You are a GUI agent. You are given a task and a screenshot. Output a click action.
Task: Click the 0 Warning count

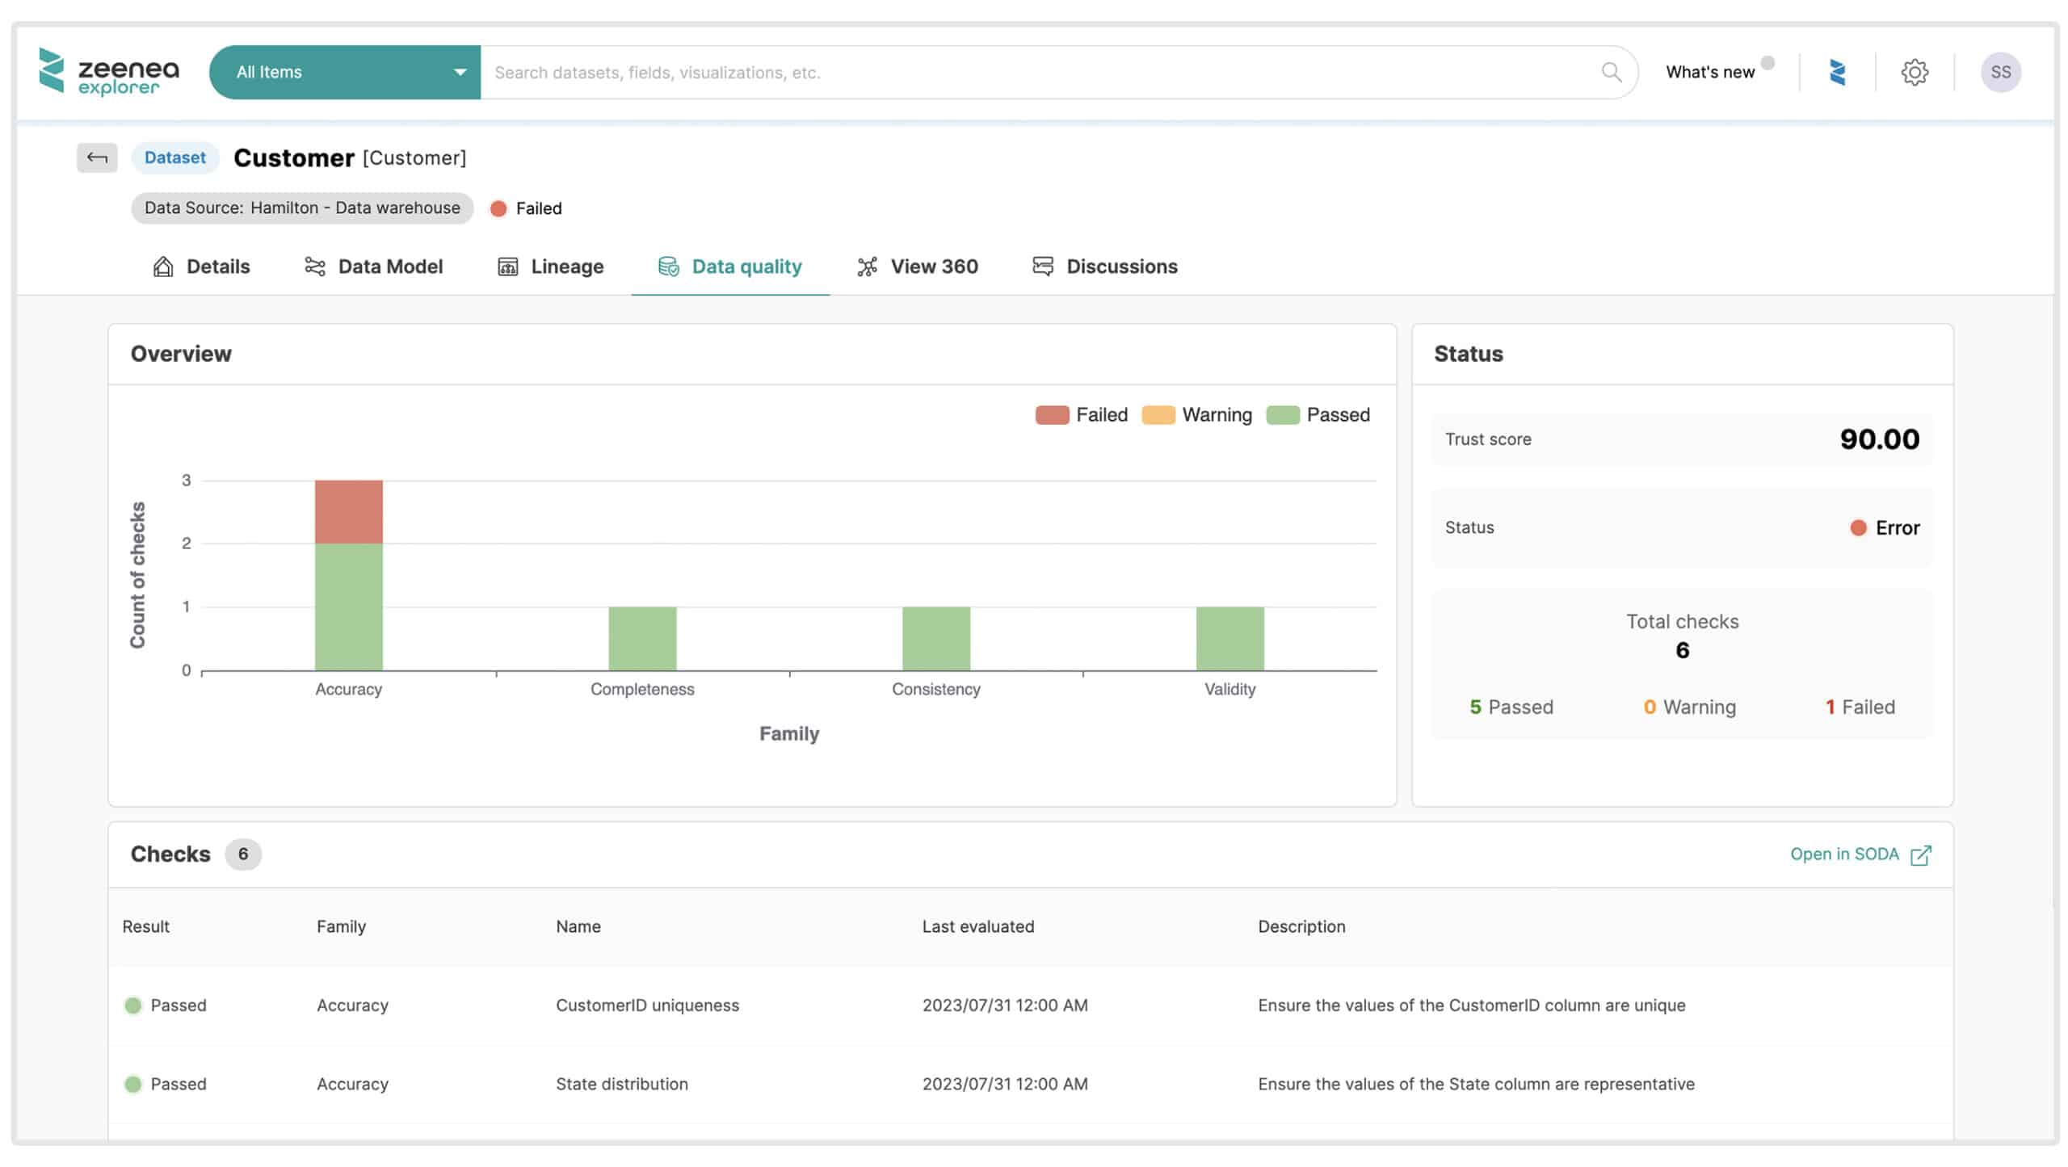tap(1689, 707)
